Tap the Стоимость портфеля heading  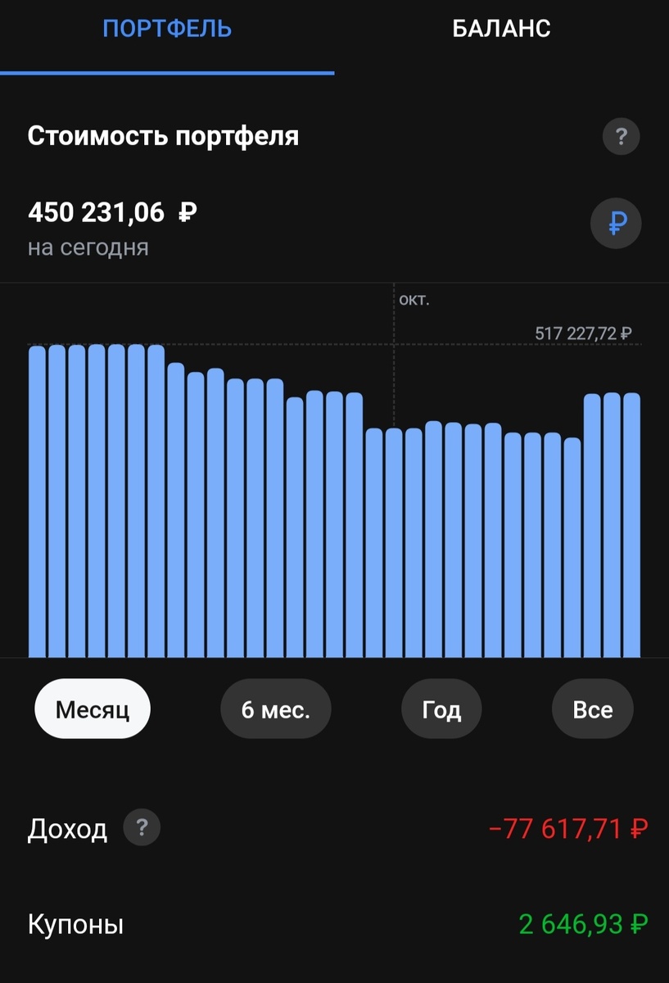[163, 136]
